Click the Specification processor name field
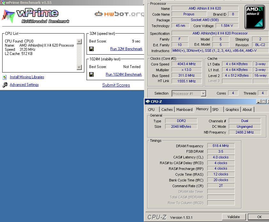Image resolution: width=269 pixels, height=222 pixels. tap(220, 33)
